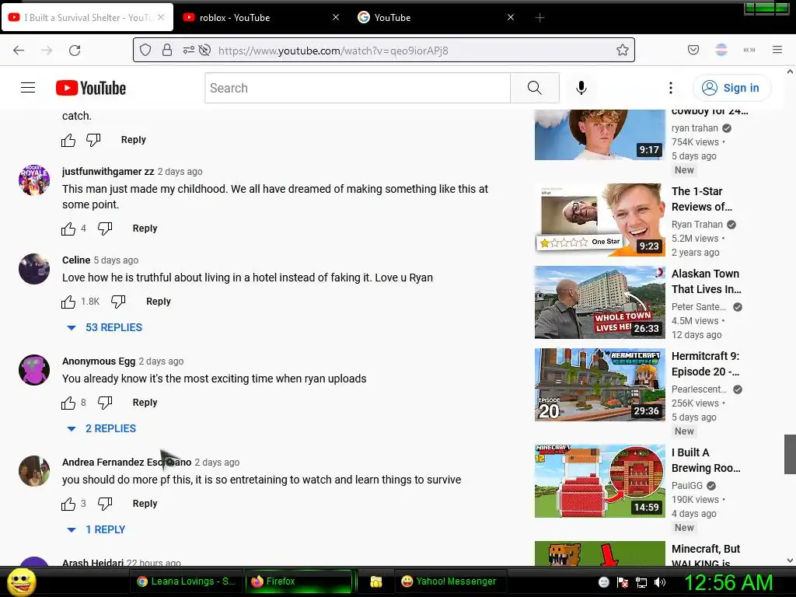
Task: Like the top comment ending in 'catch.'
Action: click(68, 140)
